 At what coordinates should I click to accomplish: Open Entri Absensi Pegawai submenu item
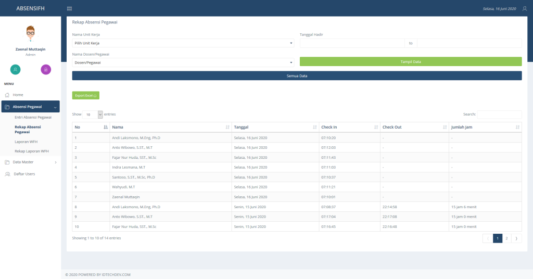click(x=33, y=117)
